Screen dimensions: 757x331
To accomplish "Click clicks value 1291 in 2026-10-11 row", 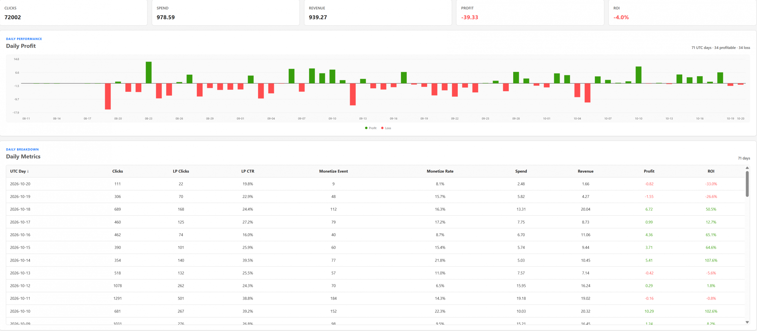I will click(x=117, y=298).
